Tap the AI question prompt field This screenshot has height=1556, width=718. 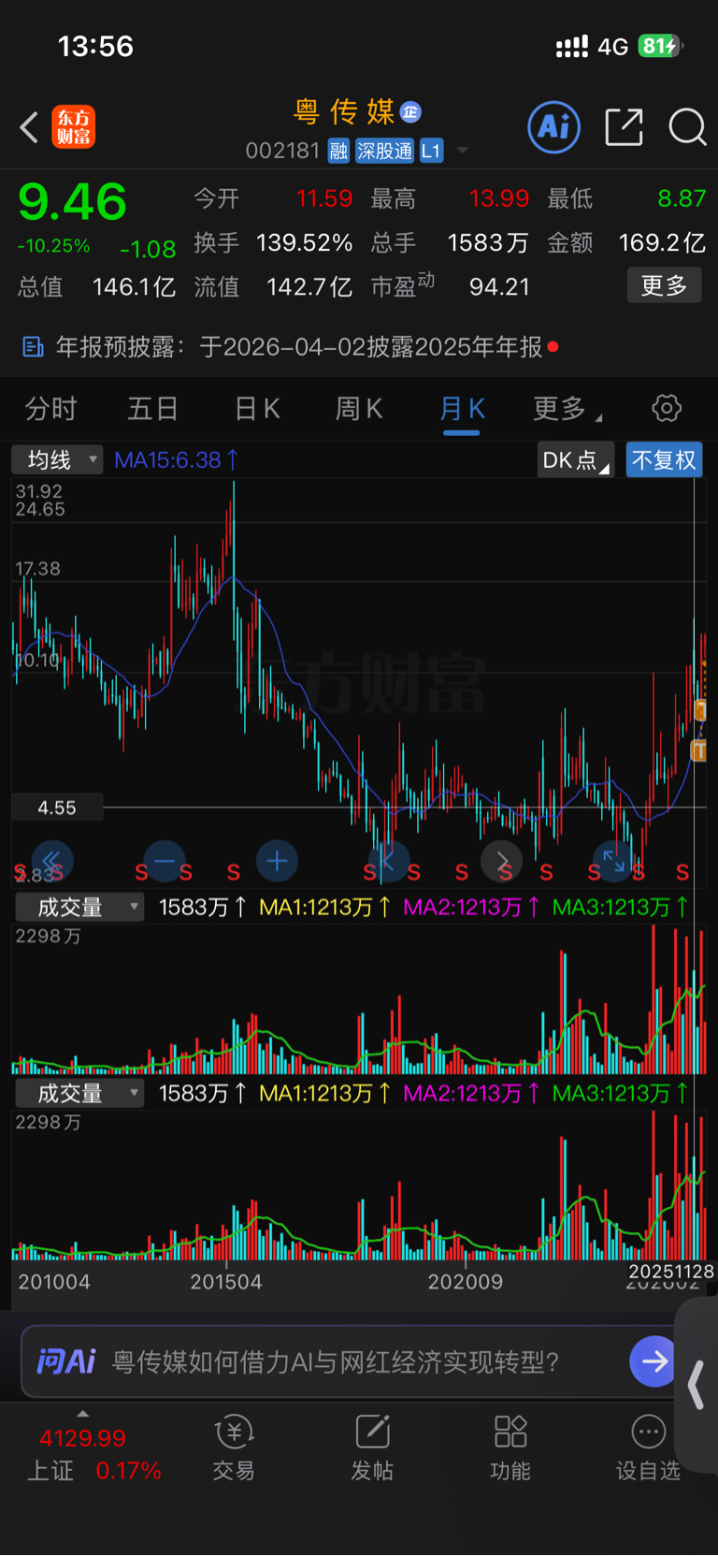tap(335, 1361)
